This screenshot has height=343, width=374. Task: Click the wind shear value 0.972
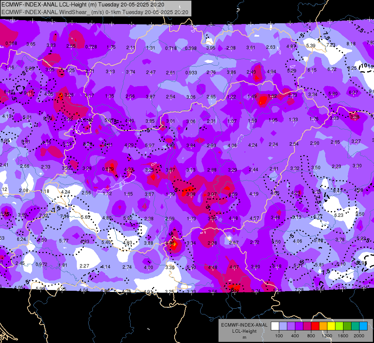(41, 264)
